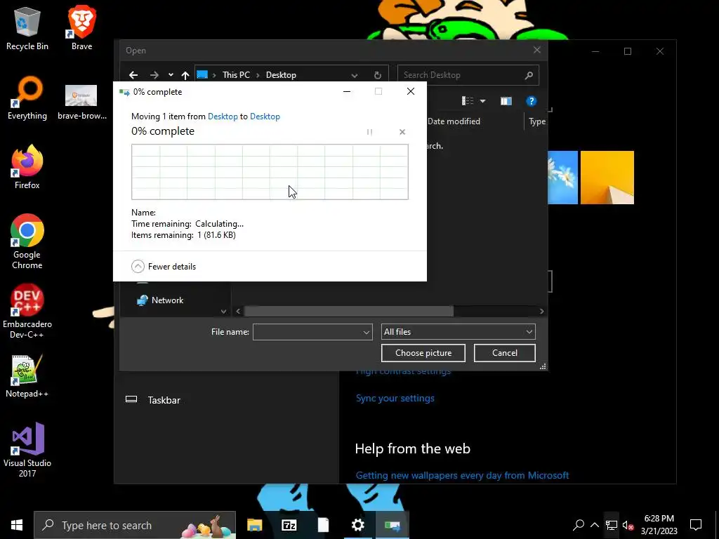Click the muted volume tray icon
The height and width of the screenshot is (539, 719).
click(x=628, y=525)
